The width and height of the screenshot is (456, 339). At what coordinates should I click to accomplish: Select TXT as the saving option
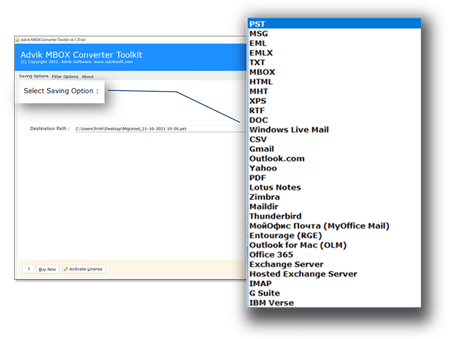click(335, 63)
